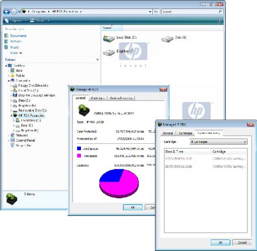Image resolution: width=257 pixels, height=251 pixels.
Task: Select System Recovery tab in front dialog
Action: [208, 133]
